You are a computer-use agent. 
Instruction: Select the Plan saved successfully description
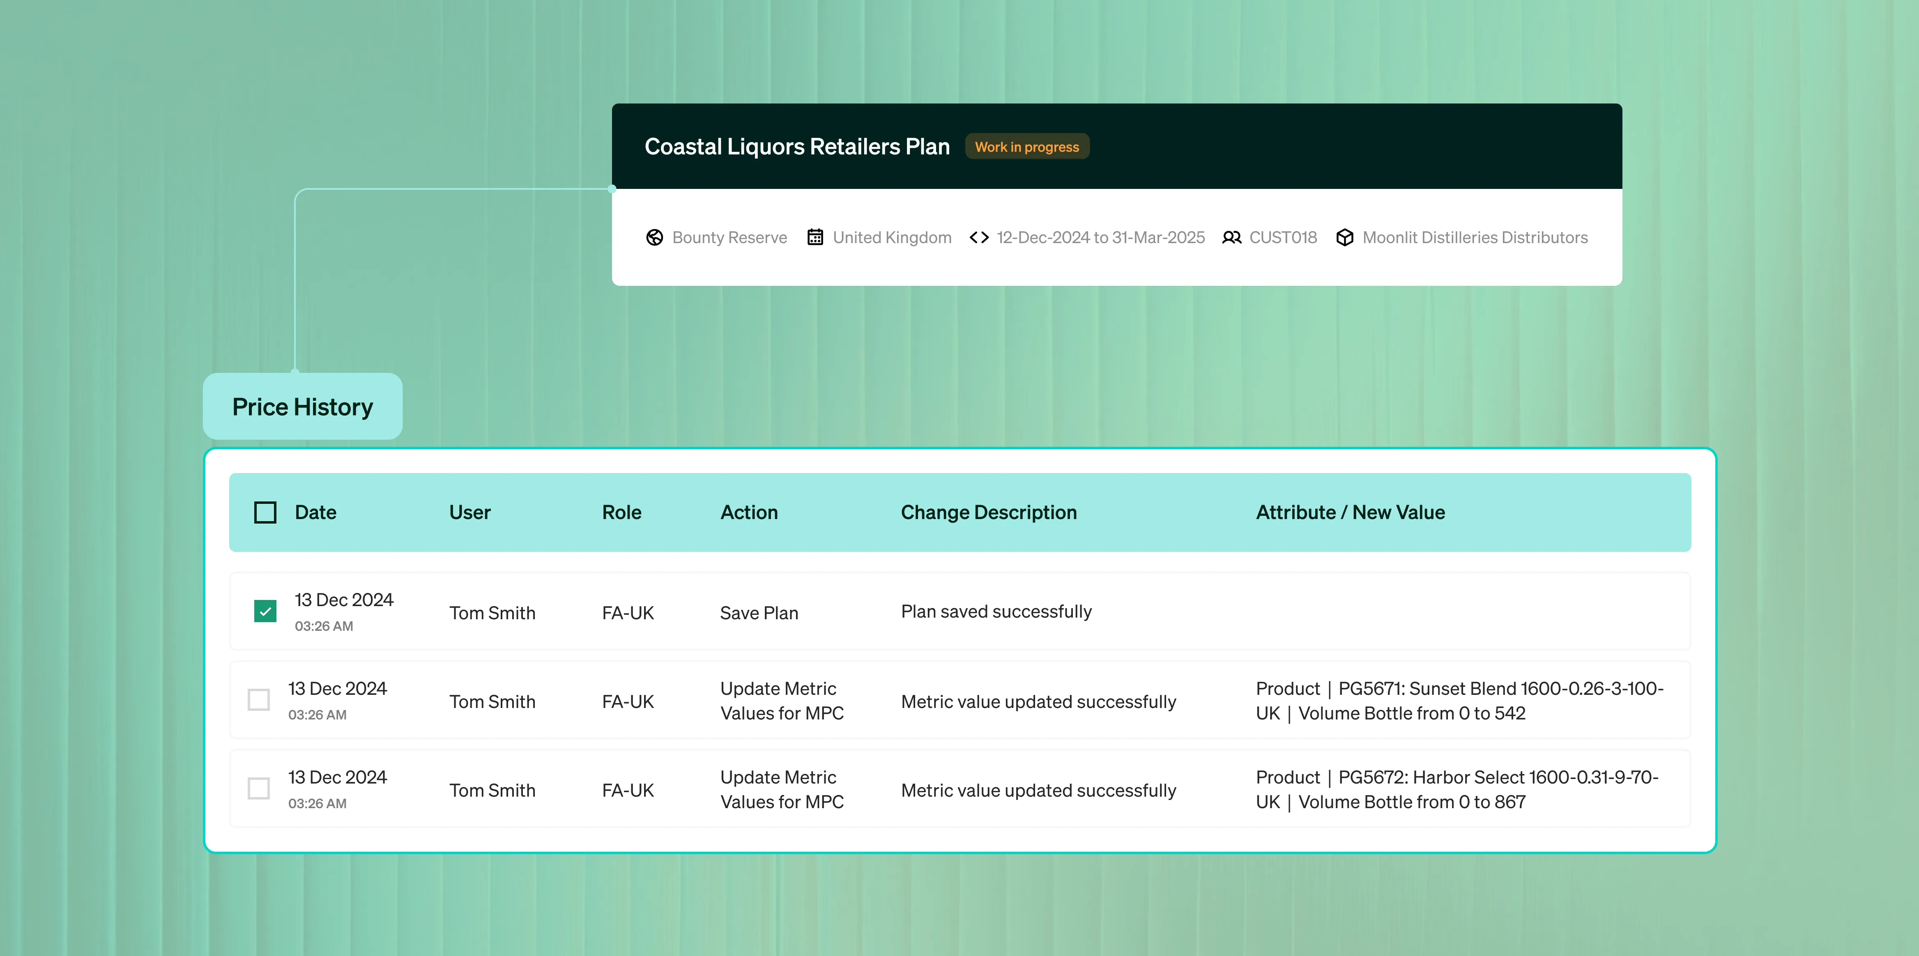996,611
